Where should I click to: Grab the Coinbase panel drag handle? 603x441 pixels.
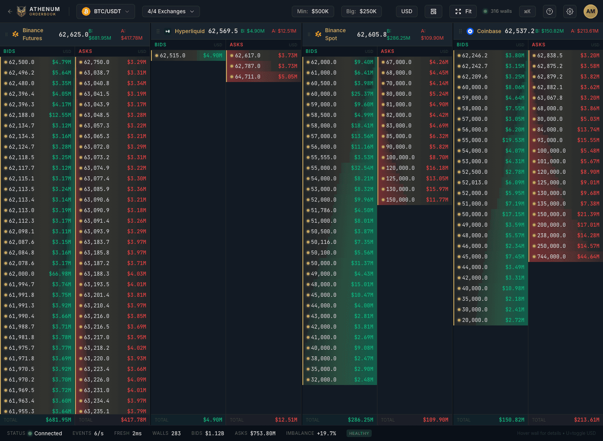click(460, 31)
